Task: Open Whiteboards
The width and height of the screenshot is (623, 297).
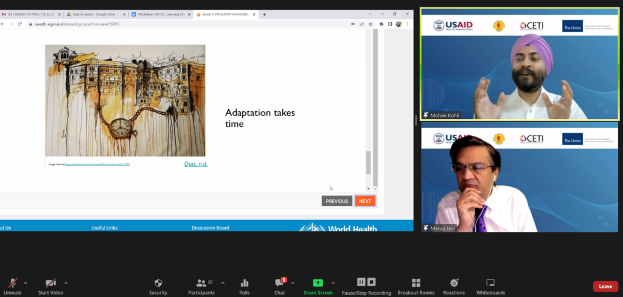Action: (x=490, y=285)
